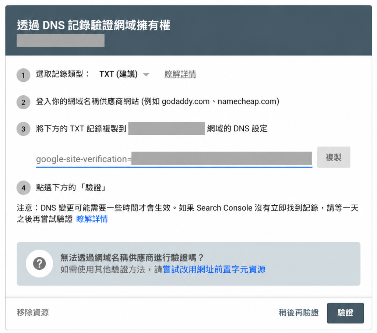Screen dimensions: 377x333
Task: Click the text 點選下方的「驗證」
Action: pyautogui.click(x=71, y=187)
